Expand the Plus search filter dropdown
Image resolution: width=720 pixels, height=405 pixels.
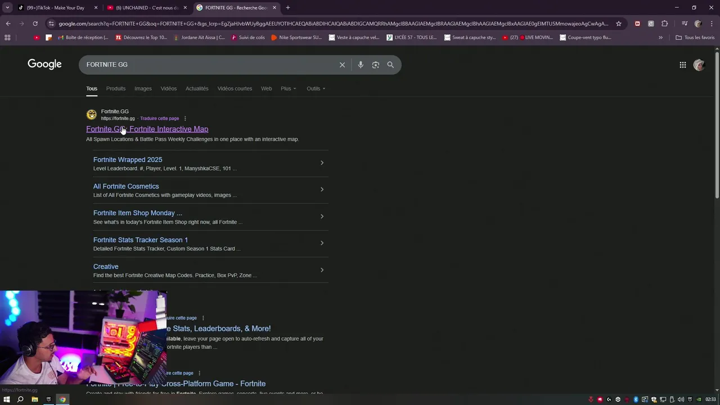pos(288,88)
